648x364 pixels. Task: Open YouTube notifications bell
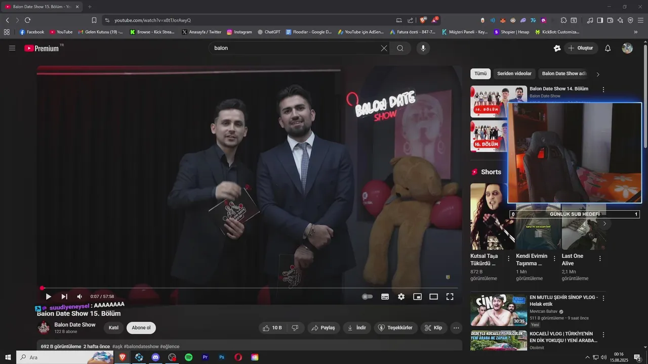(608, 48)
